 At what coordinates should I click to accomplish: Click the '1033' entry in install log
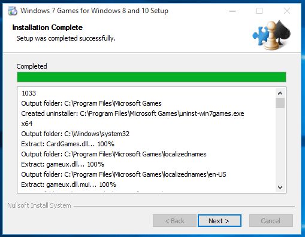tap(29, 93)
